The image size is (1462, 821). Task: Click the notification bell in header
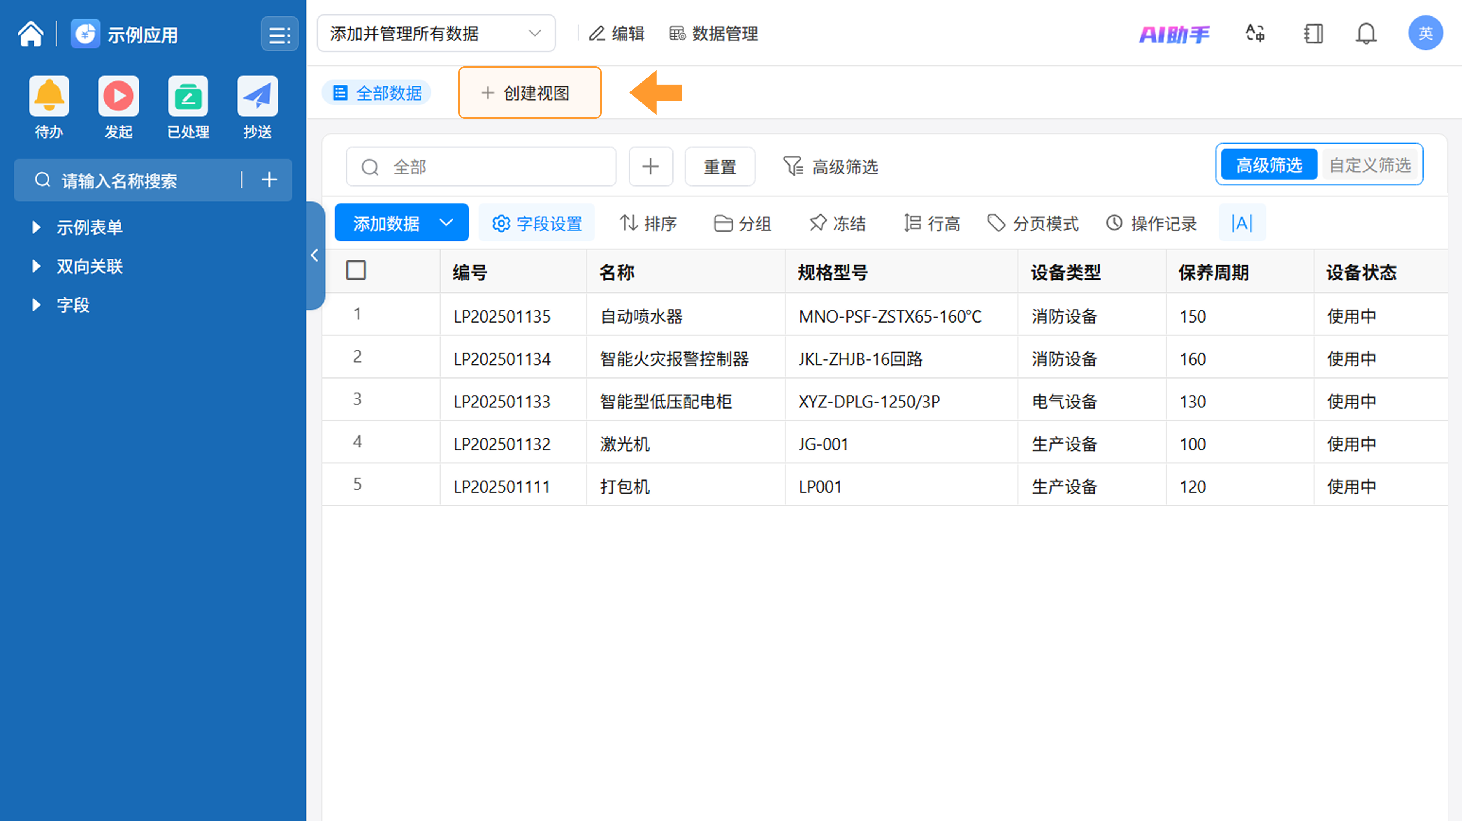1366,34
